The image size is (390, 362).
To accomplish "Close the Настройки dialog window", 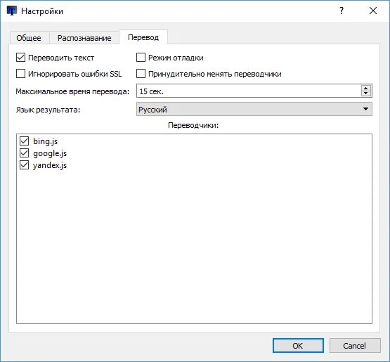I will pyautogui.click(x=373, y=11).
